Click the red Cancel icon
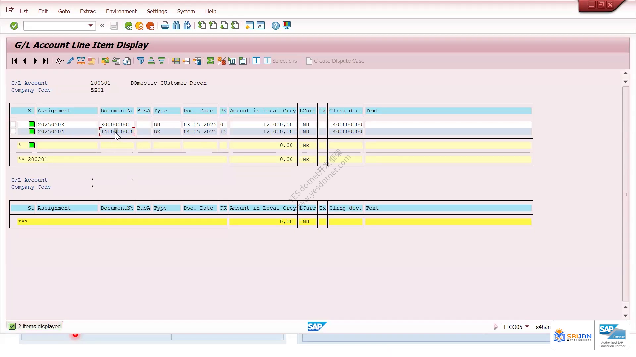Viewport: 636px width, 357px height. click(x=150, y=26)
